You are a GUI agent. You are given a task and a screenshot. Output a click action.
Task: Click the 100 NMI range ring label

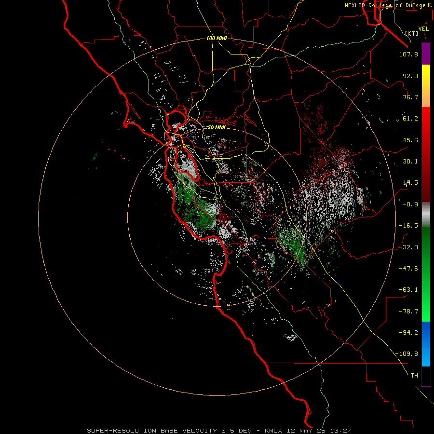217,38
